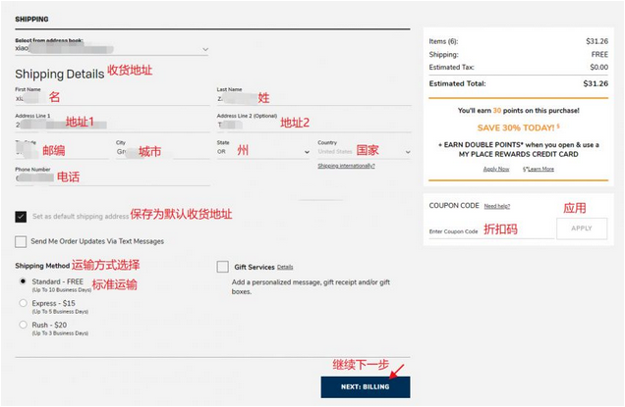
Task: Click the Next: Billing button
Action: pyautogui.click(x=366, y=386)
